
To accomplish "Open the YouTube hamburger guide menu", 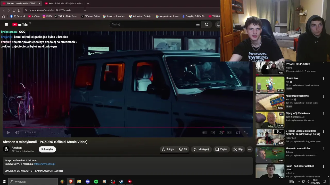I will click(6, 24).
